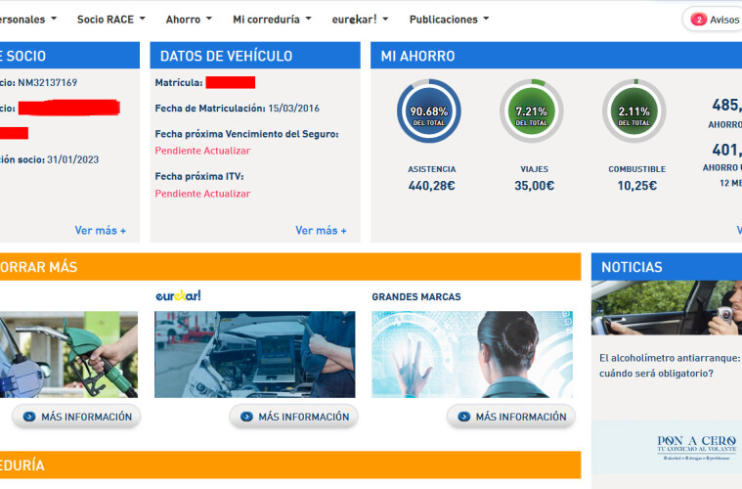The width and height of the screenshot is (742, 489).
Task: Click the socio date 31/01/2023
Action: 73,159
